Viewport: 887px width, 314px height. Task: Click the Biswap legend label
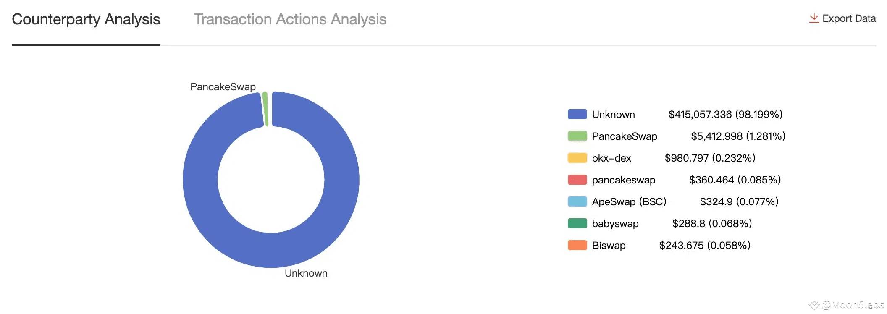609,246
